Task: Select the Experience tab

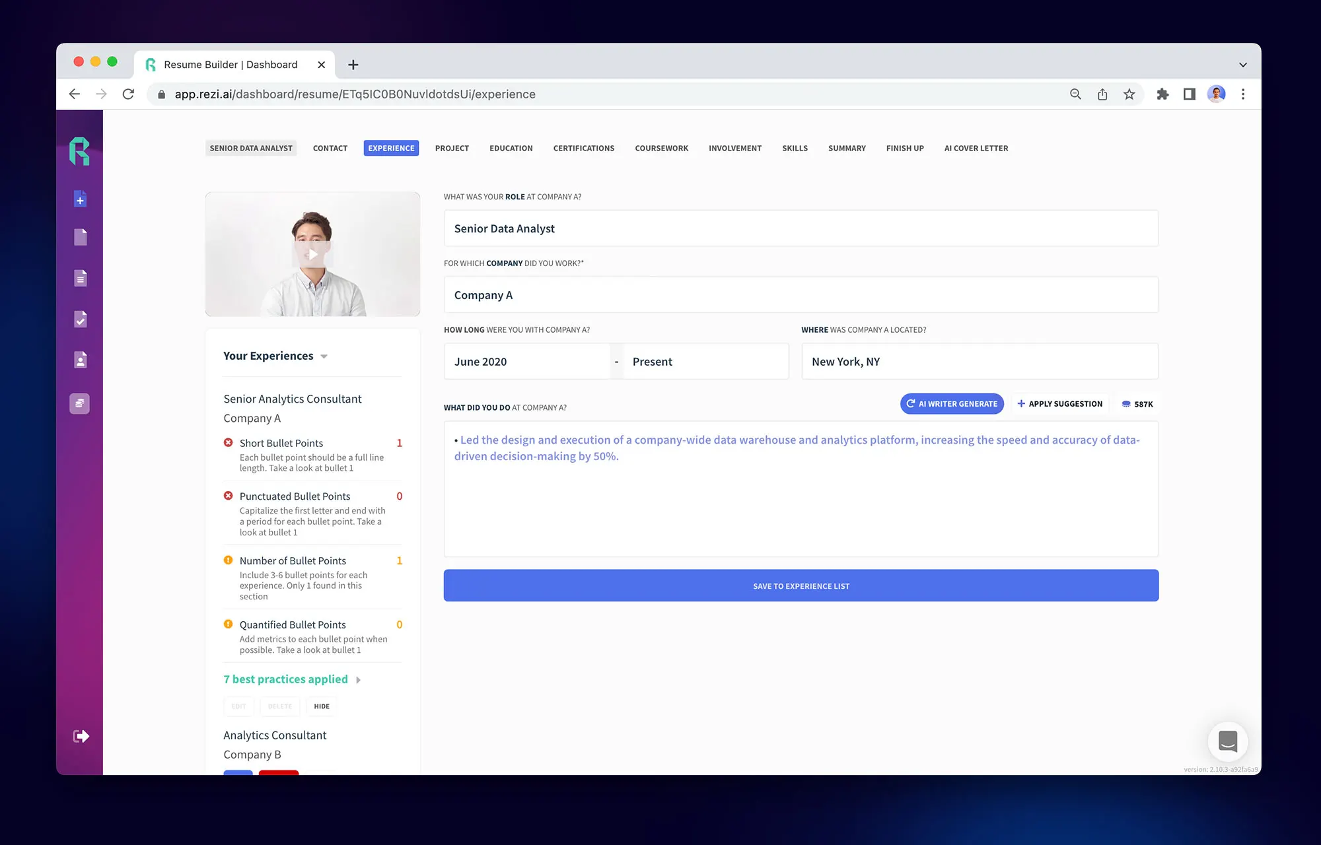Action: coord(391,148)
